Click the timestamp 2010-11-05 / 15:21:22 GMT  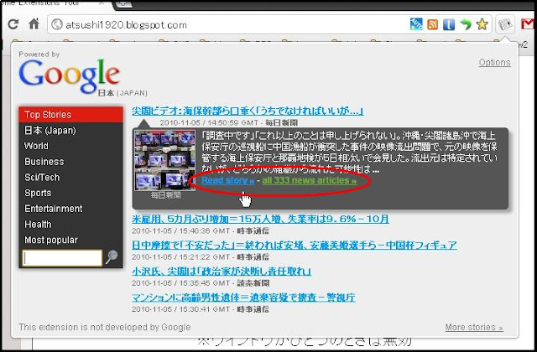(x=181, y=257)
